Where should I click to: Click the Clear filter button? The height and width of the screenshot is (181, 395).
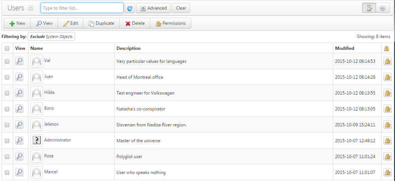[x=181, y=8]
